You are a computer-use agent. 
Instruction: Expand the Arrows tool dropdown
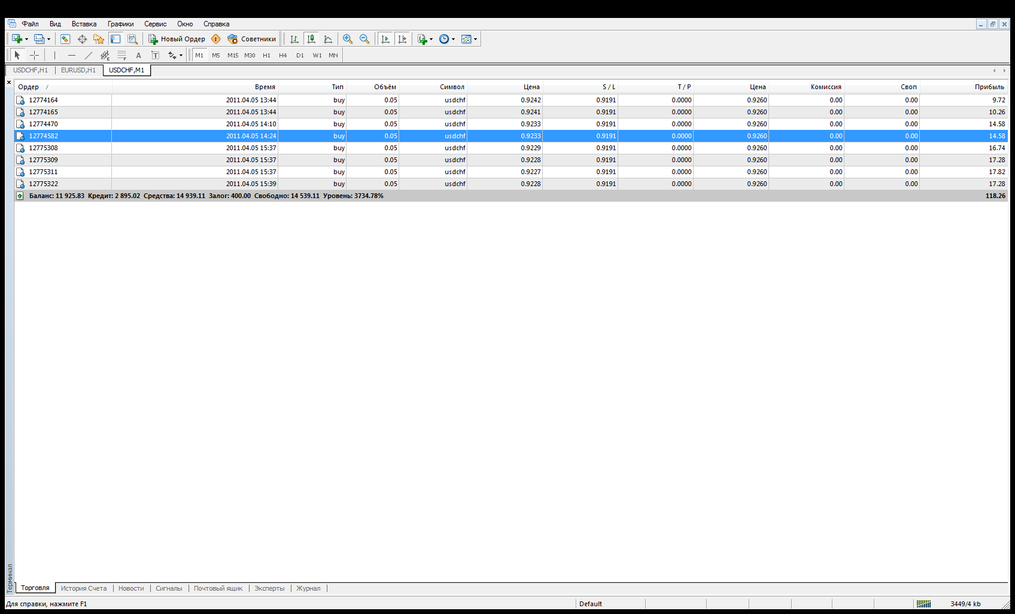point(181,55)
